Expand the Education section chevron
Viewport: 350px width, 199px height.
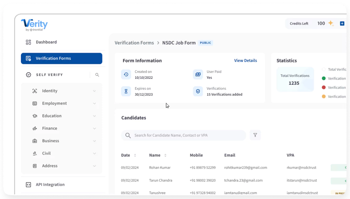point(94,116)
